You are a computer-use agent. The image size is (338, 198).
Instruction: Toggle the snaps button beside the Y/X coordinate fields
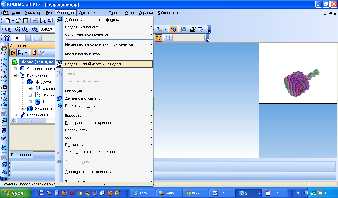pyautogui.click(x=158, y=38)
